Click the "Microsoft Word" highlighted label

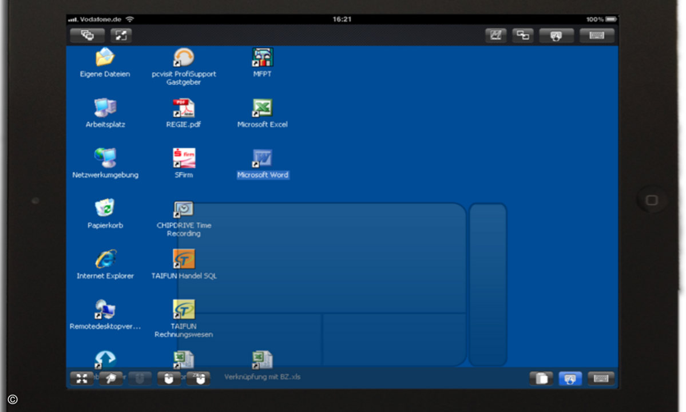coord(263,175)
